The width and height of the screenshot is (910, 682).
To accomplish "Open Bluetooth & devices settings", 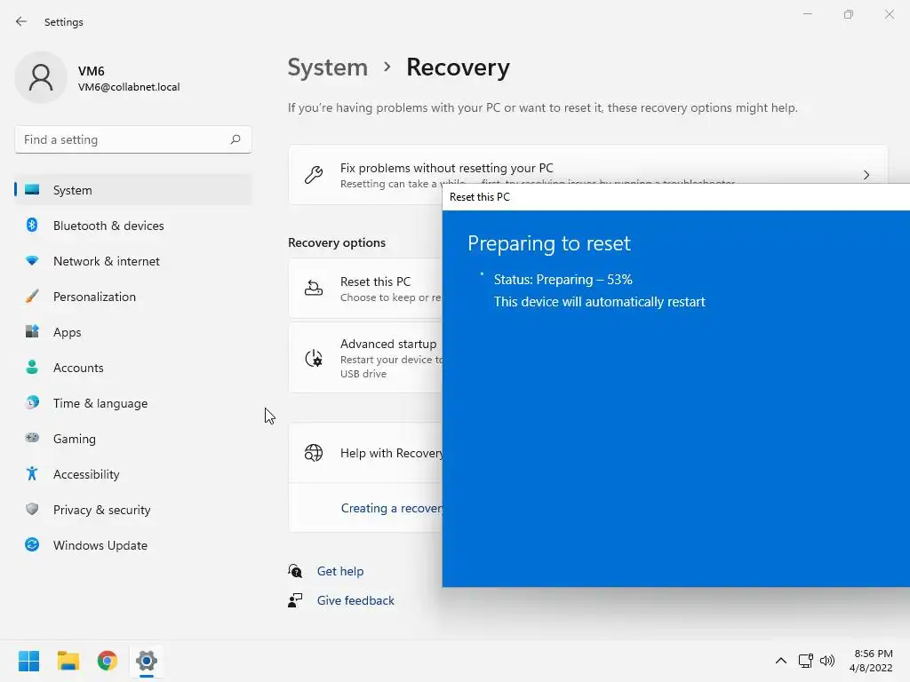I will [133, 226].
